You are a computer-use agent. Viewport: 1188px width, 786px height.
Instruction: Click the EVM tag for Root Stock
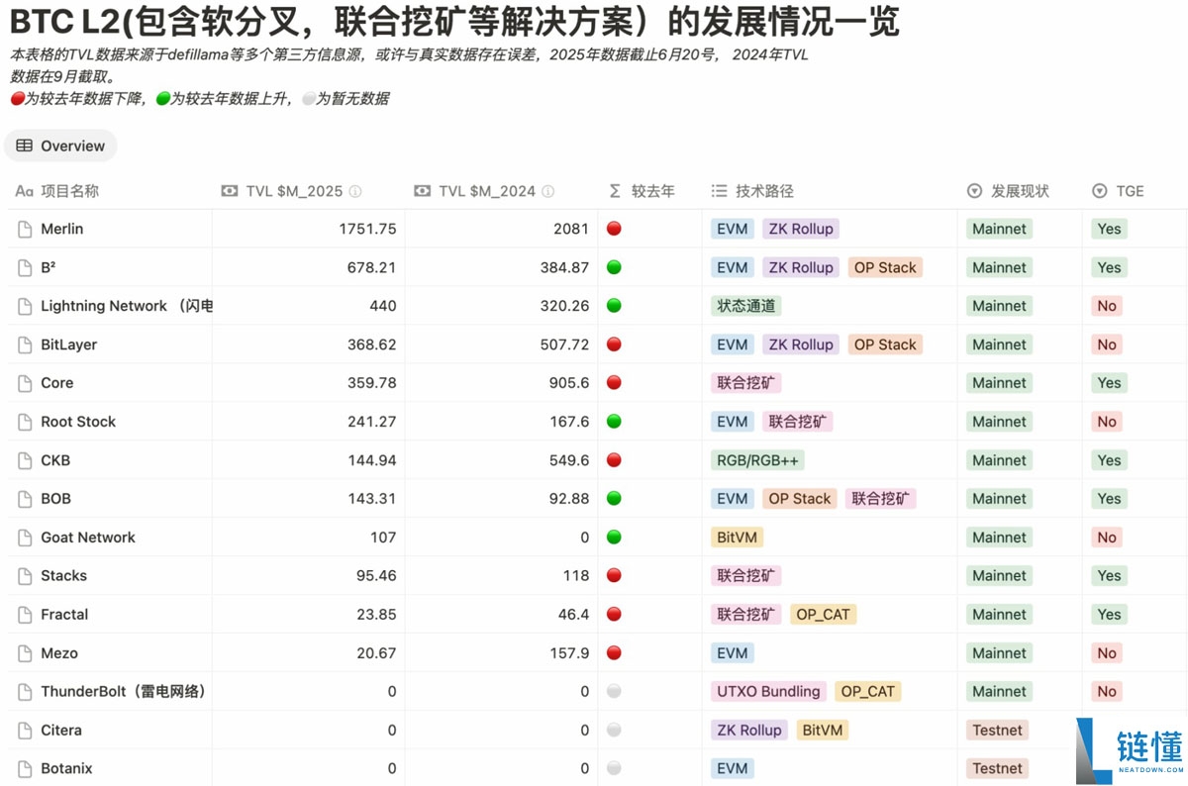click(732, 422)
